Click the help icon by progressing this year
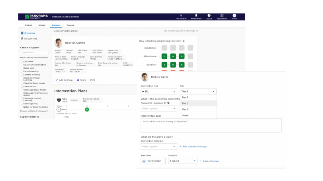Image resolution: width=323 pixels, height=181 pixels. point(184,41)
